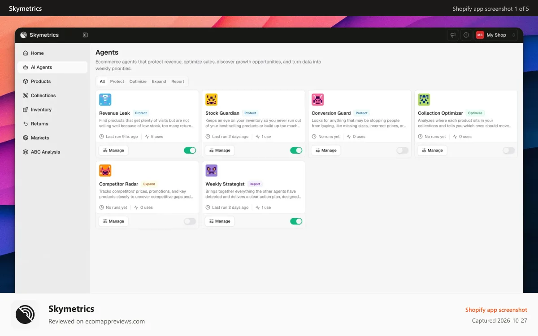Manage the Revenue Leak agent

(113, 151)
